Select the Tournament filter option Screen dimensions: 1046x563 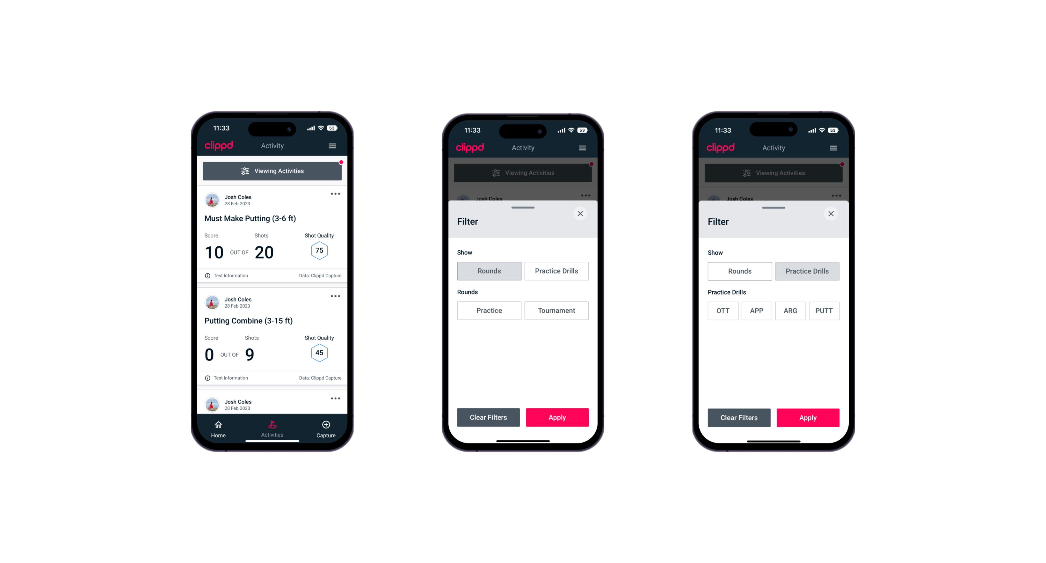coord(555,310)
